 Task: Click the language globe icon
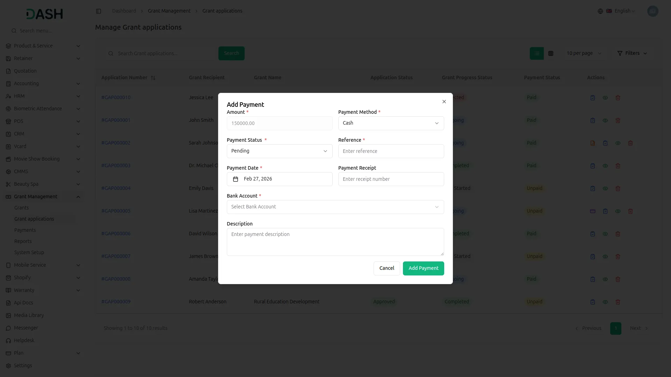(x=600, y=11)
